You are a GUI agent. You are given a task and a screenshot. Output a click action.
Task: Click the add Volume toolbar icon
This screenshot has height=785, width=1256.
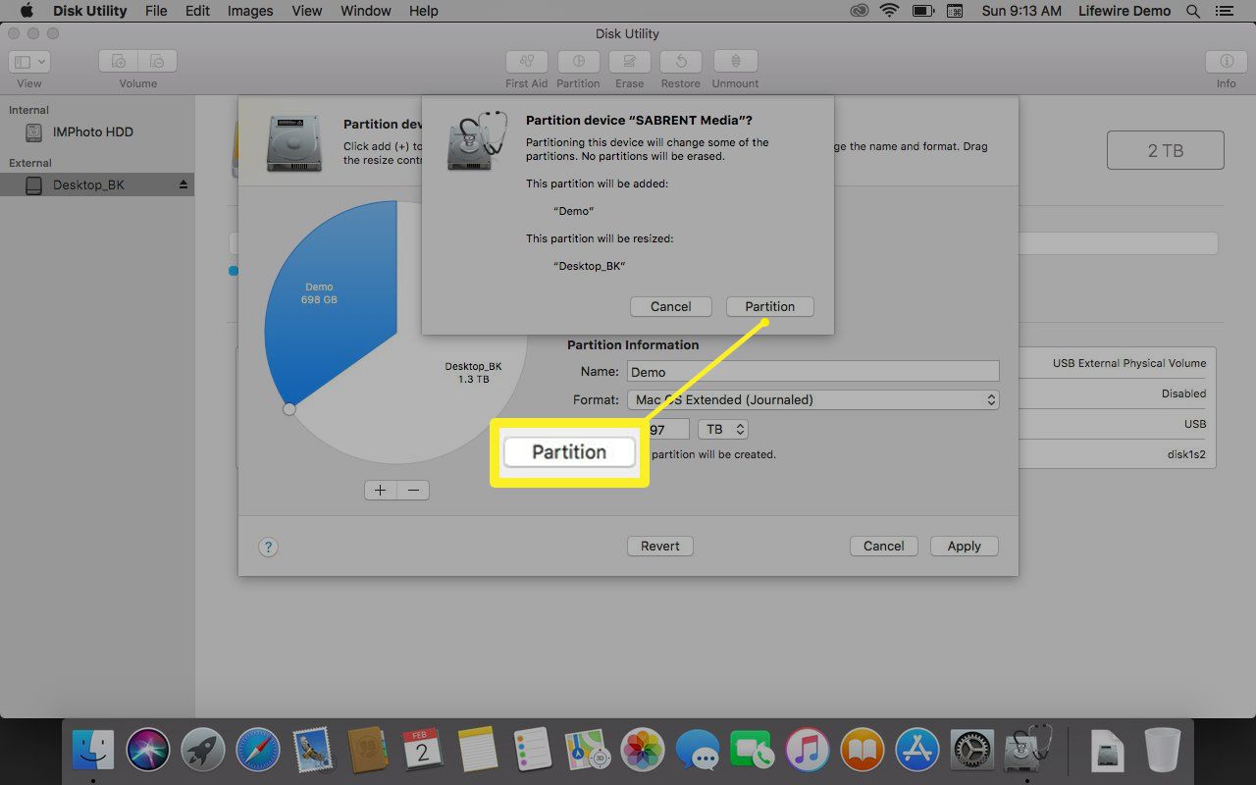(118, 61)
